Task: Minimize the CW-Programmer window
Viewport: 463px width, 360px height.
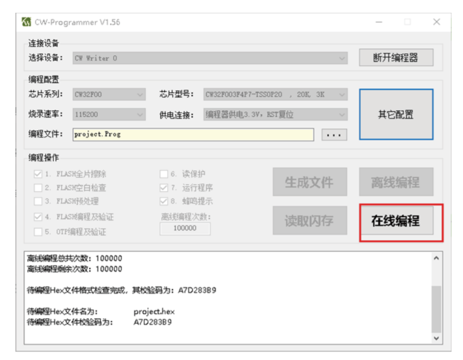Action: click(379, 22)
